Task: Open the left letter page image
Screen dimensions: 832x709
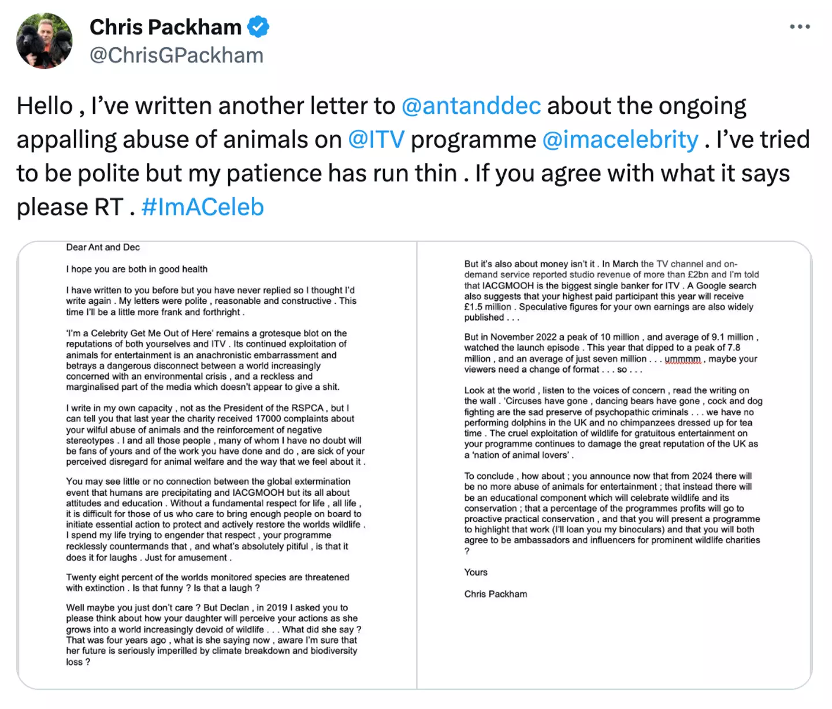Action: (x=217, y=465)
